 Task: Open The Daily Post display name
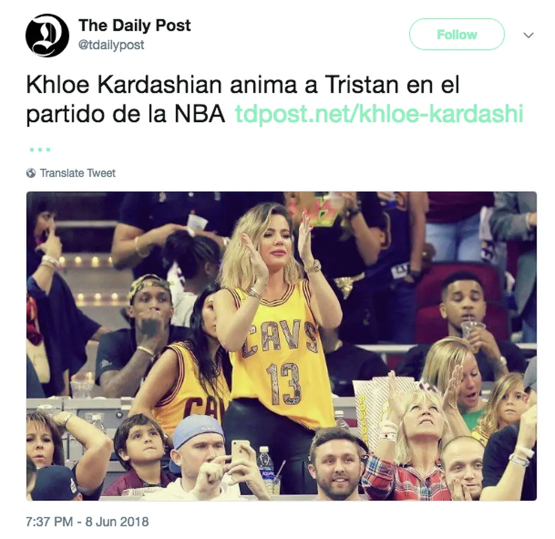click(x=135, y=25)
